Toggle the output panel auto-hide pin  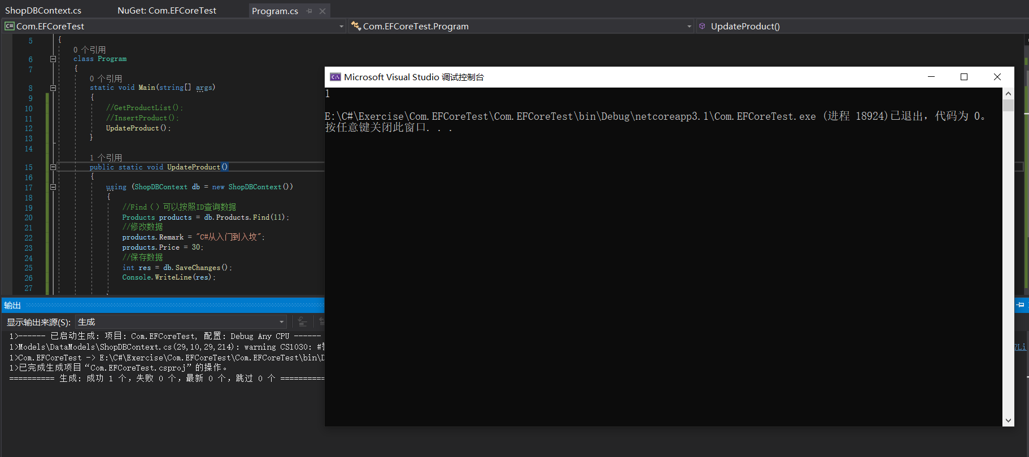pyautogui.click(x=1021, y=305)
